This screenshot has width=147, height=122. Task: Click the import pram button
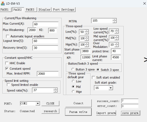click(x=106, y=113)
